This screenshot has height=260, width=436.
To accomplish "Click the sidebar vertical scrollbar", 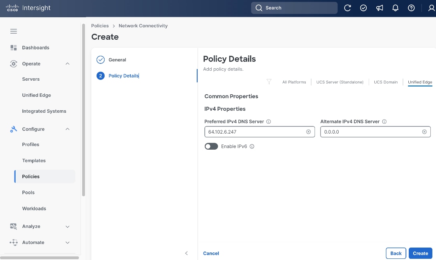I will tap(83, 110).
